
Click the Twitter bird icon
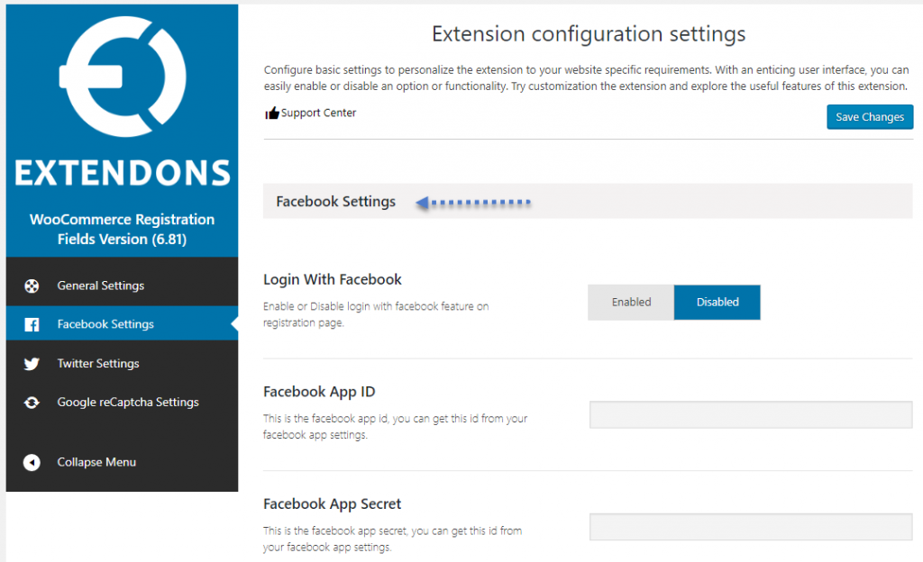tap(32, 364)
